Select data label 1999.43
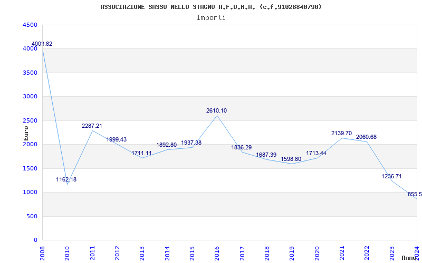 coord(116,139)
